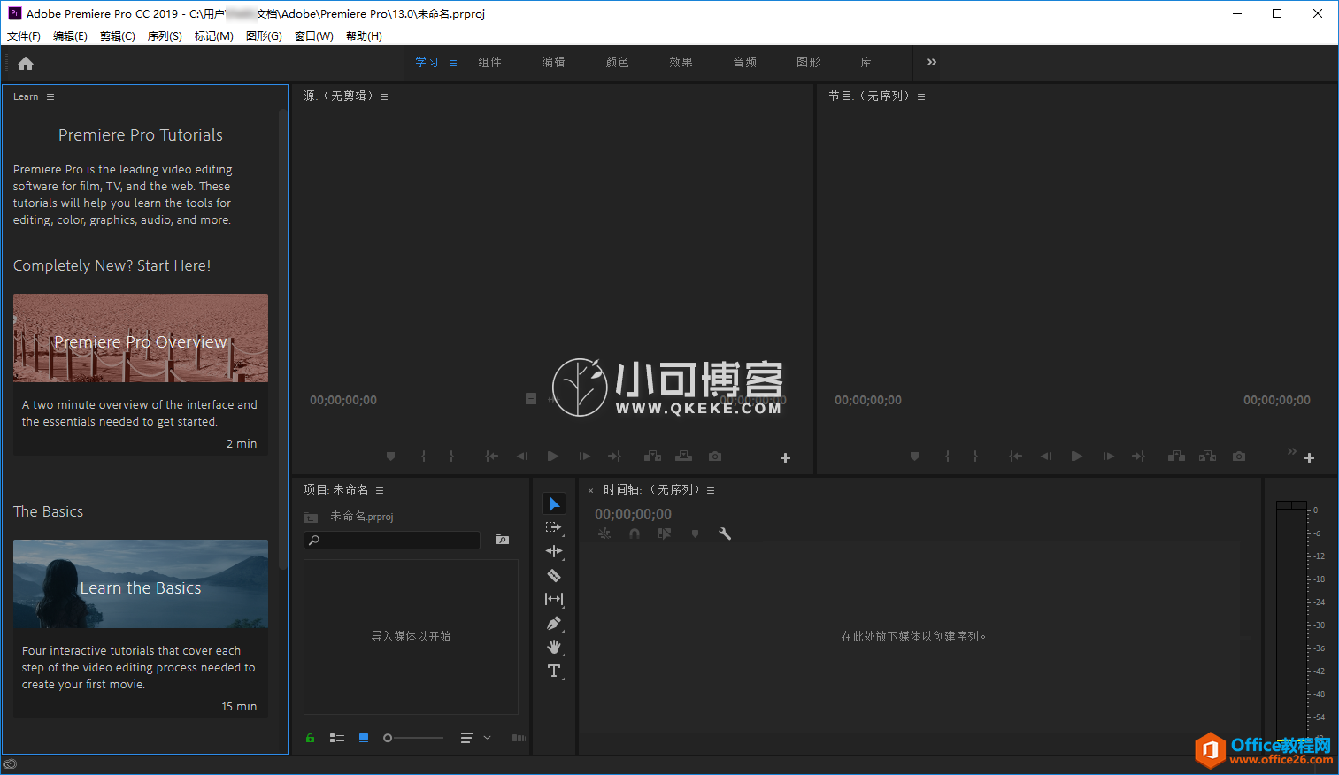Viewport: 1339px width, 775px height.
Task: Step forward one frame in Source monitor
Action: 584,457
